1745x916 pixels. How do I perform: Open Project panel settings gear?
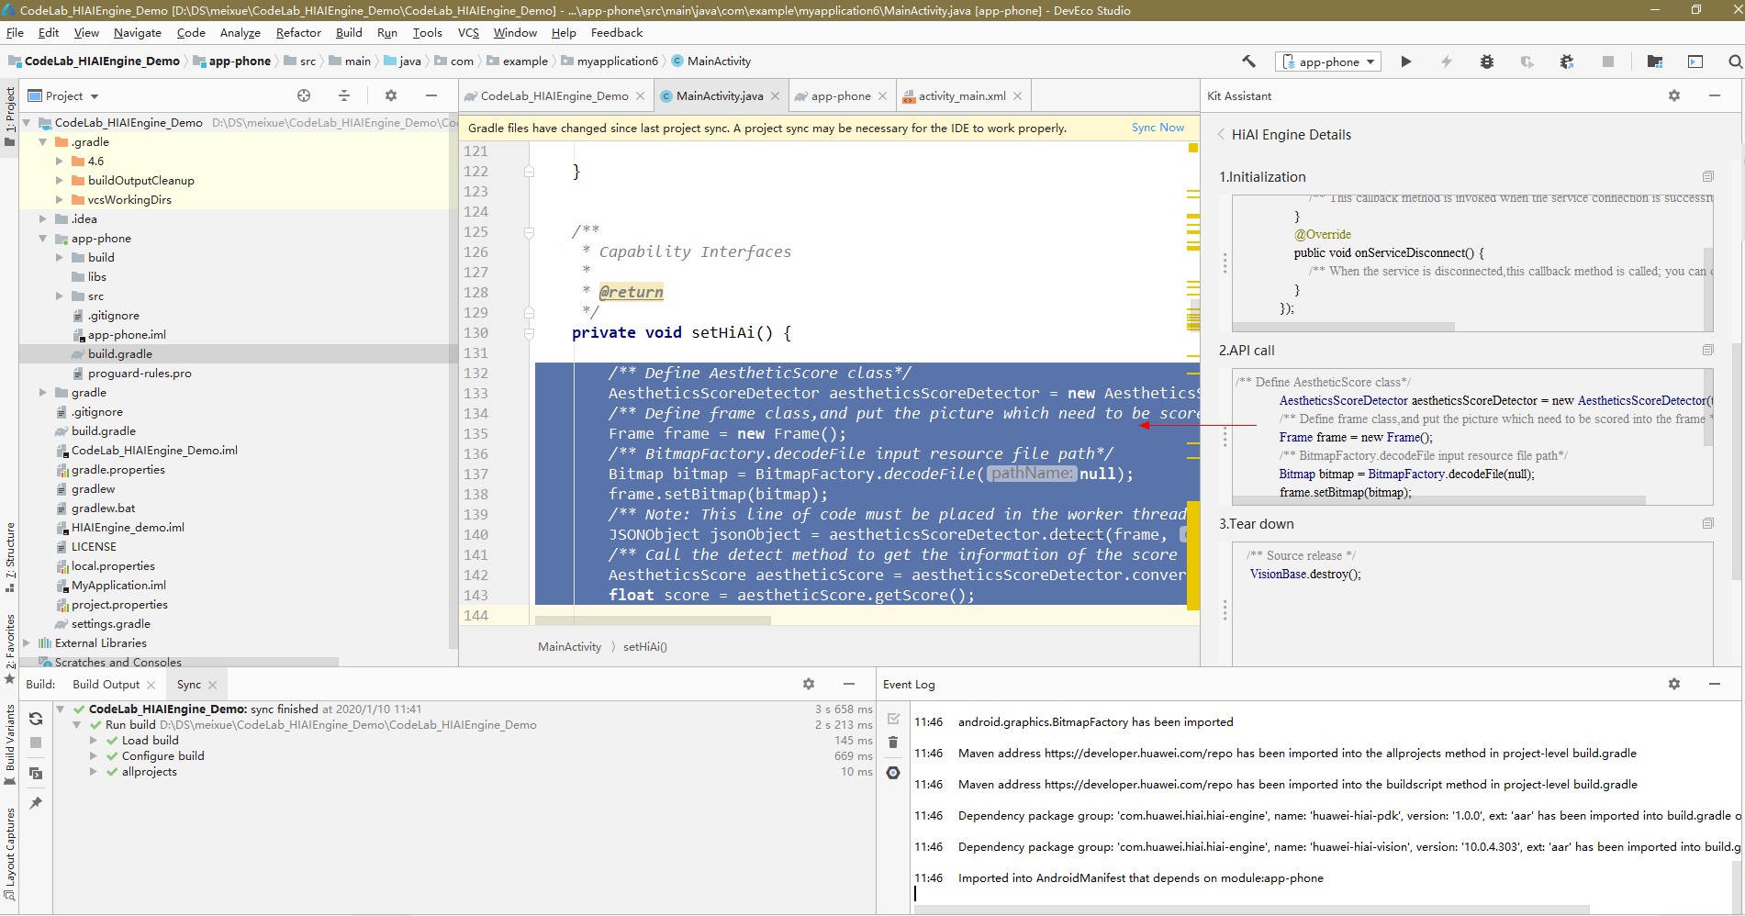[x=391, y=95]
